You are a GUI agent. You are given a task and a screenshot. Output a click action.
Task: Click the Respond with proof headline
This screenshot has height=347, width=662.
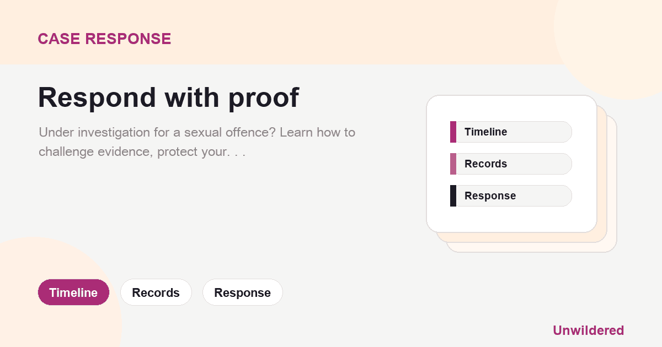pos(168,97)
